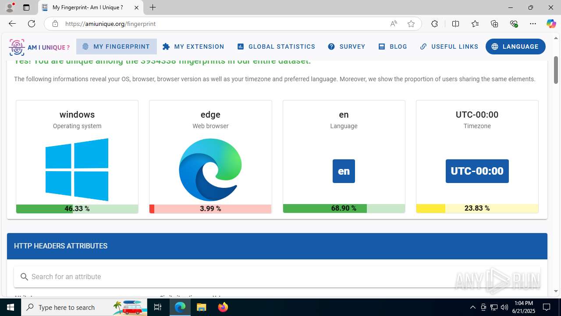
Task: Click the Am I Unique logo
Action: pyautogui.click(x=39, y=47)
